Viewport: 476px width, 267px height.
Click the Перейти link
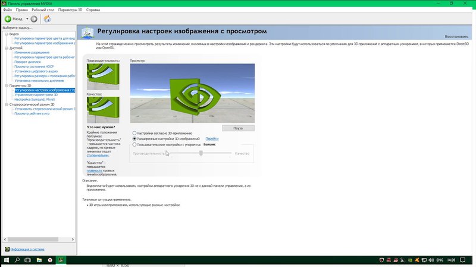(x=212, y=139)
